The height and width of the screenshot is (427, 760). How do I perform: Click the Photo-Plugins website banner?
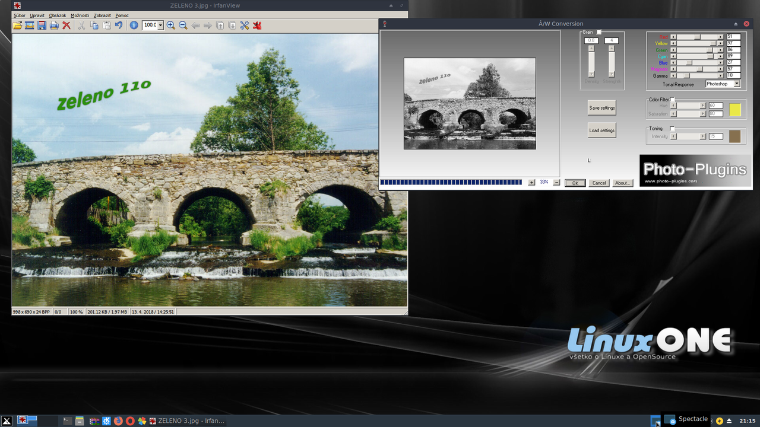695,172
